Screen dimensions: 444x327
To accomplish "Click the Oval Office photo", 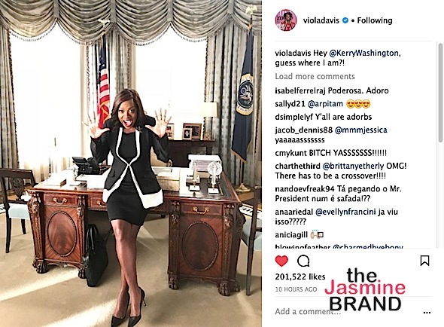I will point(131,163).
